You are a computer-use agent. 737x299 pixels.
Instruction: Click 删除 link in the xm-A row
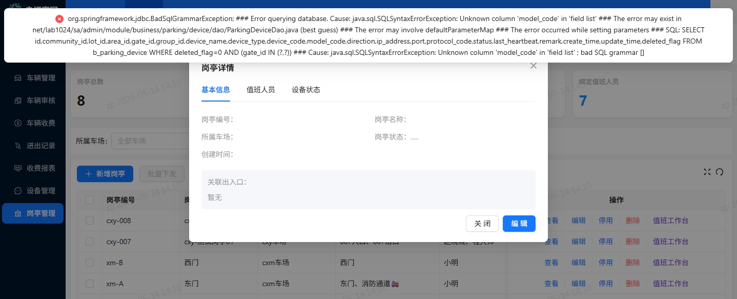(x=633, y=284)
